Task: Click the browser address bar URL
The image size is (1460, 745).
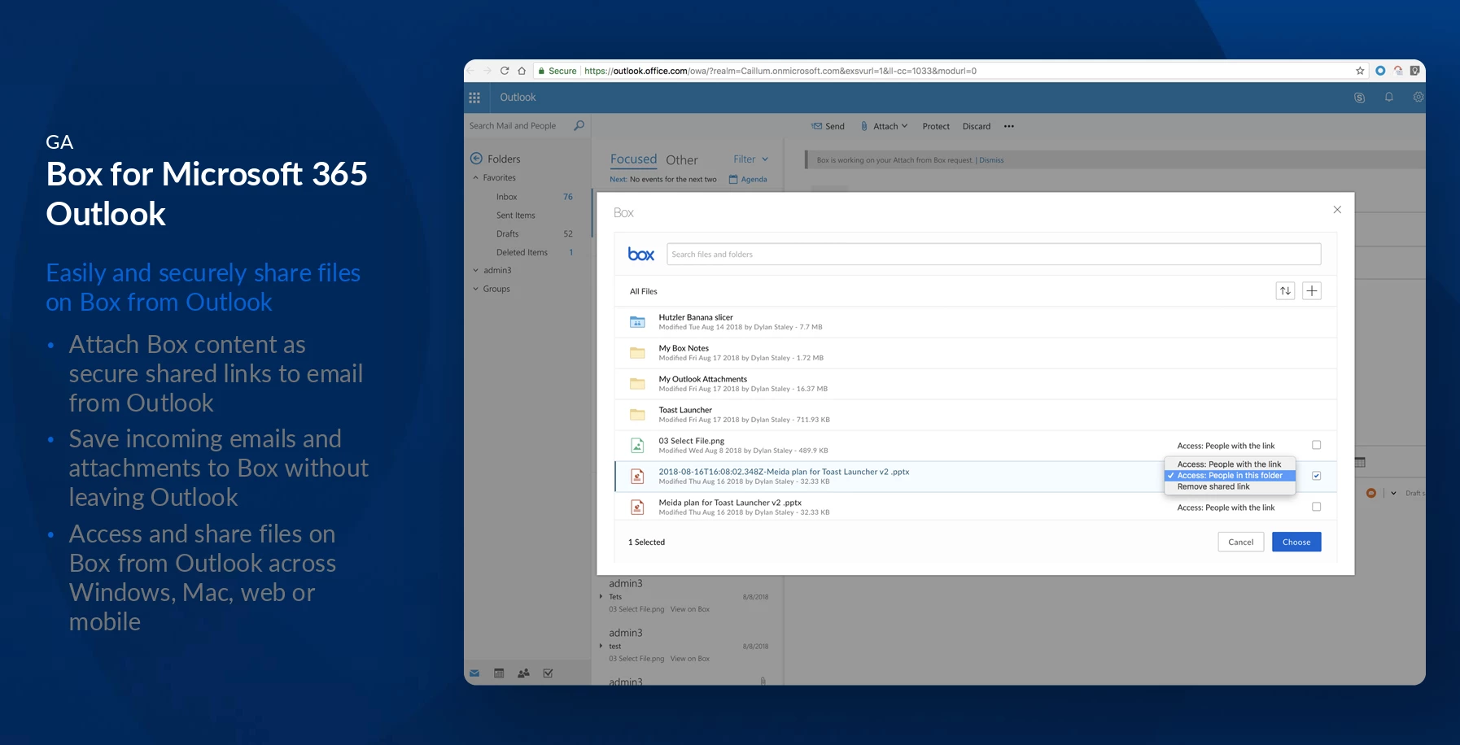Action: pyautogui.click(x=780, y=71)
